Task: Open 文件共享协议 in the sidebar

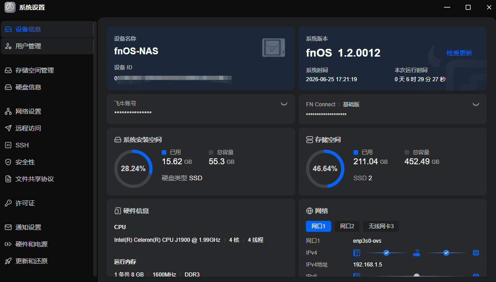Action: 47,179
